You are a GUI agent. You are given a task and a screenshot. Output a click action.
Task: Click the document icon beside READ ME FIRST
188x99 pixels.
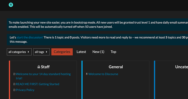click(14, 84)
